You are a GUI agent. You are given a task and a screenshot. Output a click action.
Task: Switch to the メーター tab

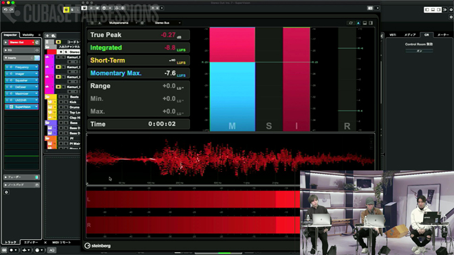443,35
